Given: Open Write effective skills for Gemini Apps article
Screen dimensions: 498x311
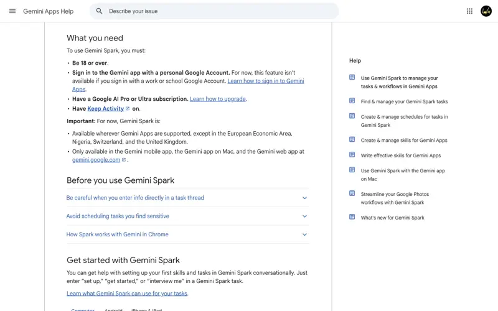Looking at the screenshot, I should click(x=401, y=155).
